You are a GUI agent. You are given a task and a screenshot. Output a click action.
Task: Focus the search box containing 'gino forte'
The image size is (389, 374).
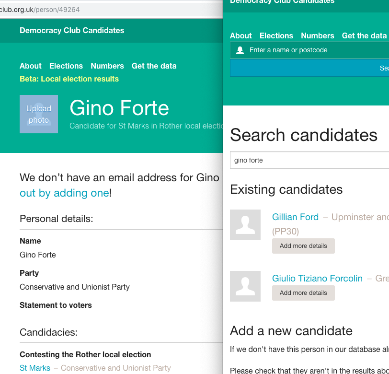[x=309, y=160]
